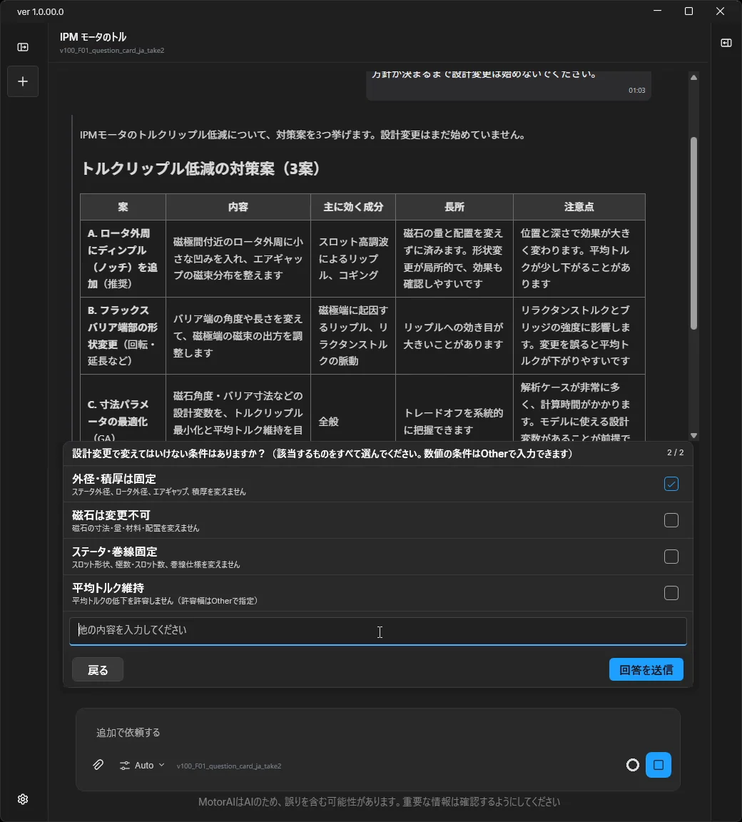Check the 平均トルク維持 checkbox
Viewport: 742px width, 822px height.
pyautogui.click(x=671, y=593)
